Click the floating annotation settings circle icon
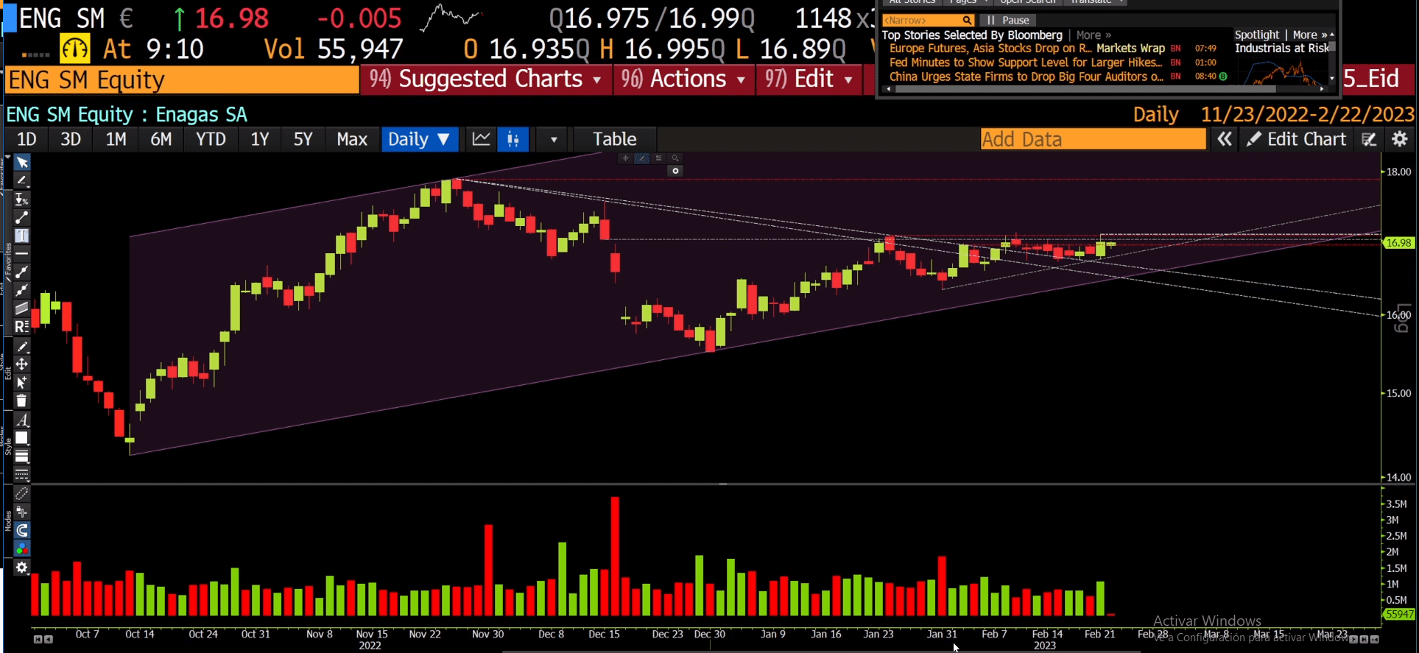The image size is (1419, 653). click(x=675, y=171)
